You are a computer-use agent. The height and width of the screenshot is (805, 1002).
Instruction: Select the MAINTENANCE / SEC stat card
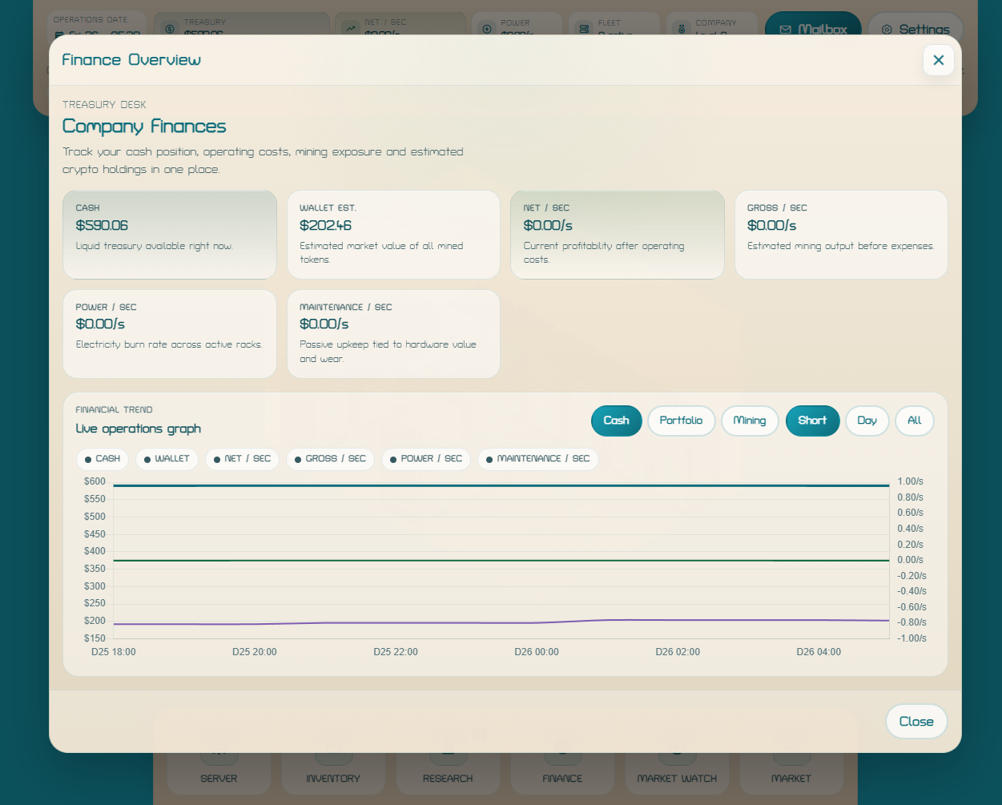click(x=393, y=334)
